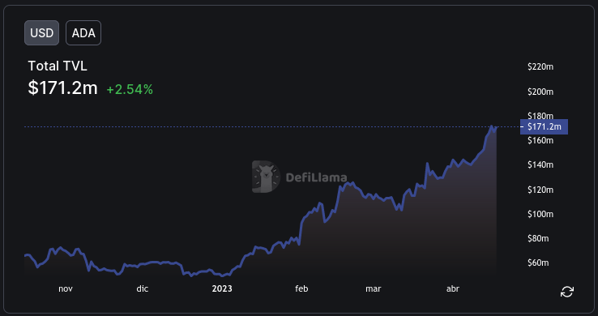Click the $171.2m price marker label
This screenshot has height=316, width=598.
pos(544,127)
